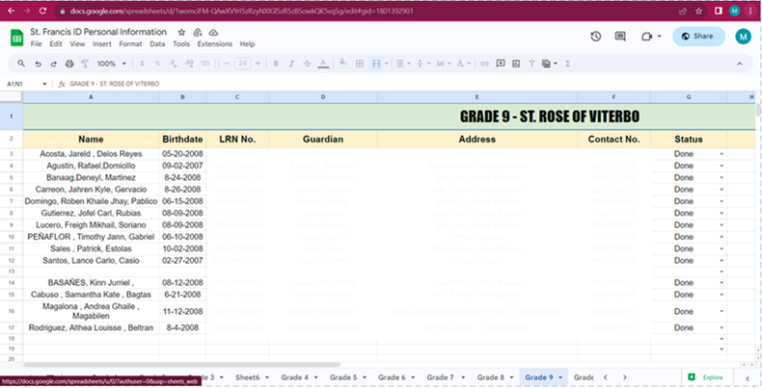Open text rotation dropdown
The image size is (762, 388).
pos(463,64)
